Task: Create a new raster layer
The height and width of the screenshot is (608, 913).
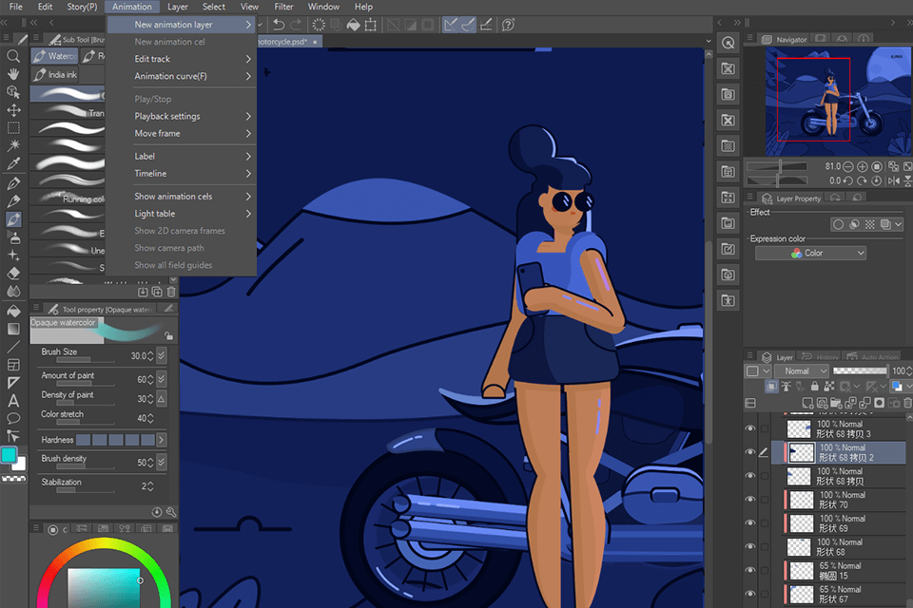Action: point(806,403)
